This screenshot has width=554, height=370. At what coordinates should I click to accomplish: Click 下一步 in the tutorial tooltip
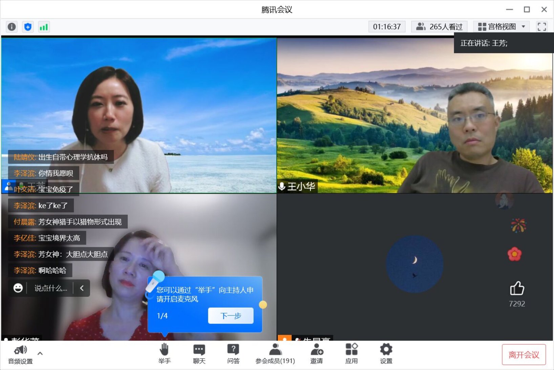[231, 316]
